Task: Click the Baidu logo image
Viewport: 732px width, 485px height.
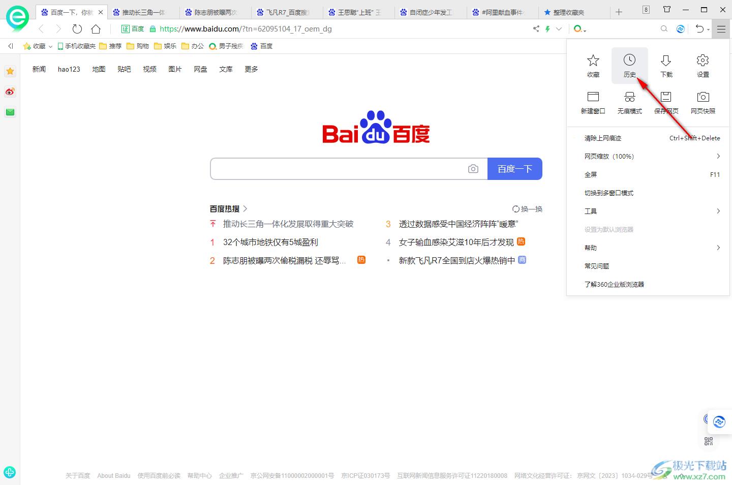Action: [376, 127]
